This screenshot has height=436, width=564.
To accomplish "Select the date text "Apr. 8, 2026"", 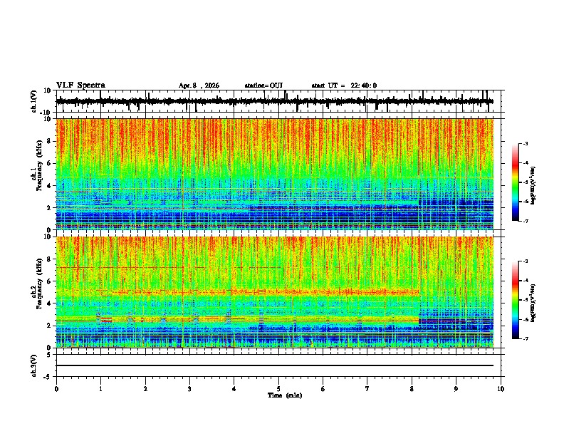I will click(x=199, y=85).
